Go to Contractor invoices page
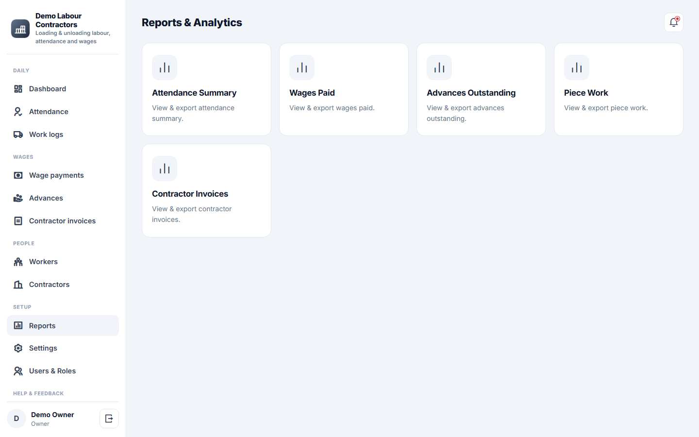 pos(63,221)
